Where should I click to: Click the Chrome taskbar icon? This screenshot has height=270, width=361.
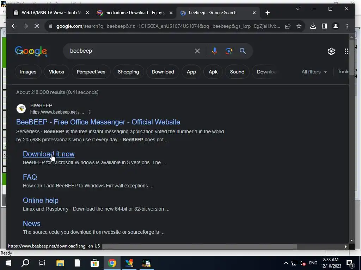[x=112, y=263]
